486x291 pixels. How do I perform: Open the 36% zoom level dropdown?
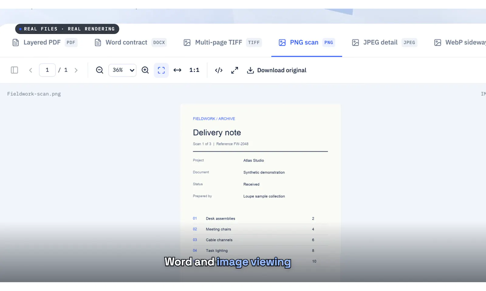coord(122,70)
